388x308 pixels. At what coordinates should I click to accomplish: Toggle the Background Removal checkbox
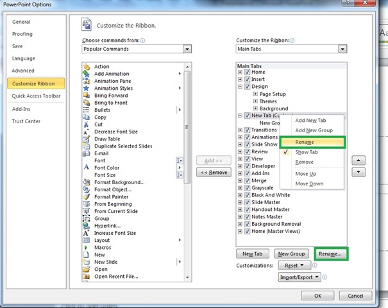coord(247,224)
